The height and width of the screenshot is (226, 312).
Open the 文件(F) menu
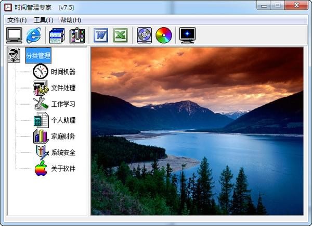[17, 20]
